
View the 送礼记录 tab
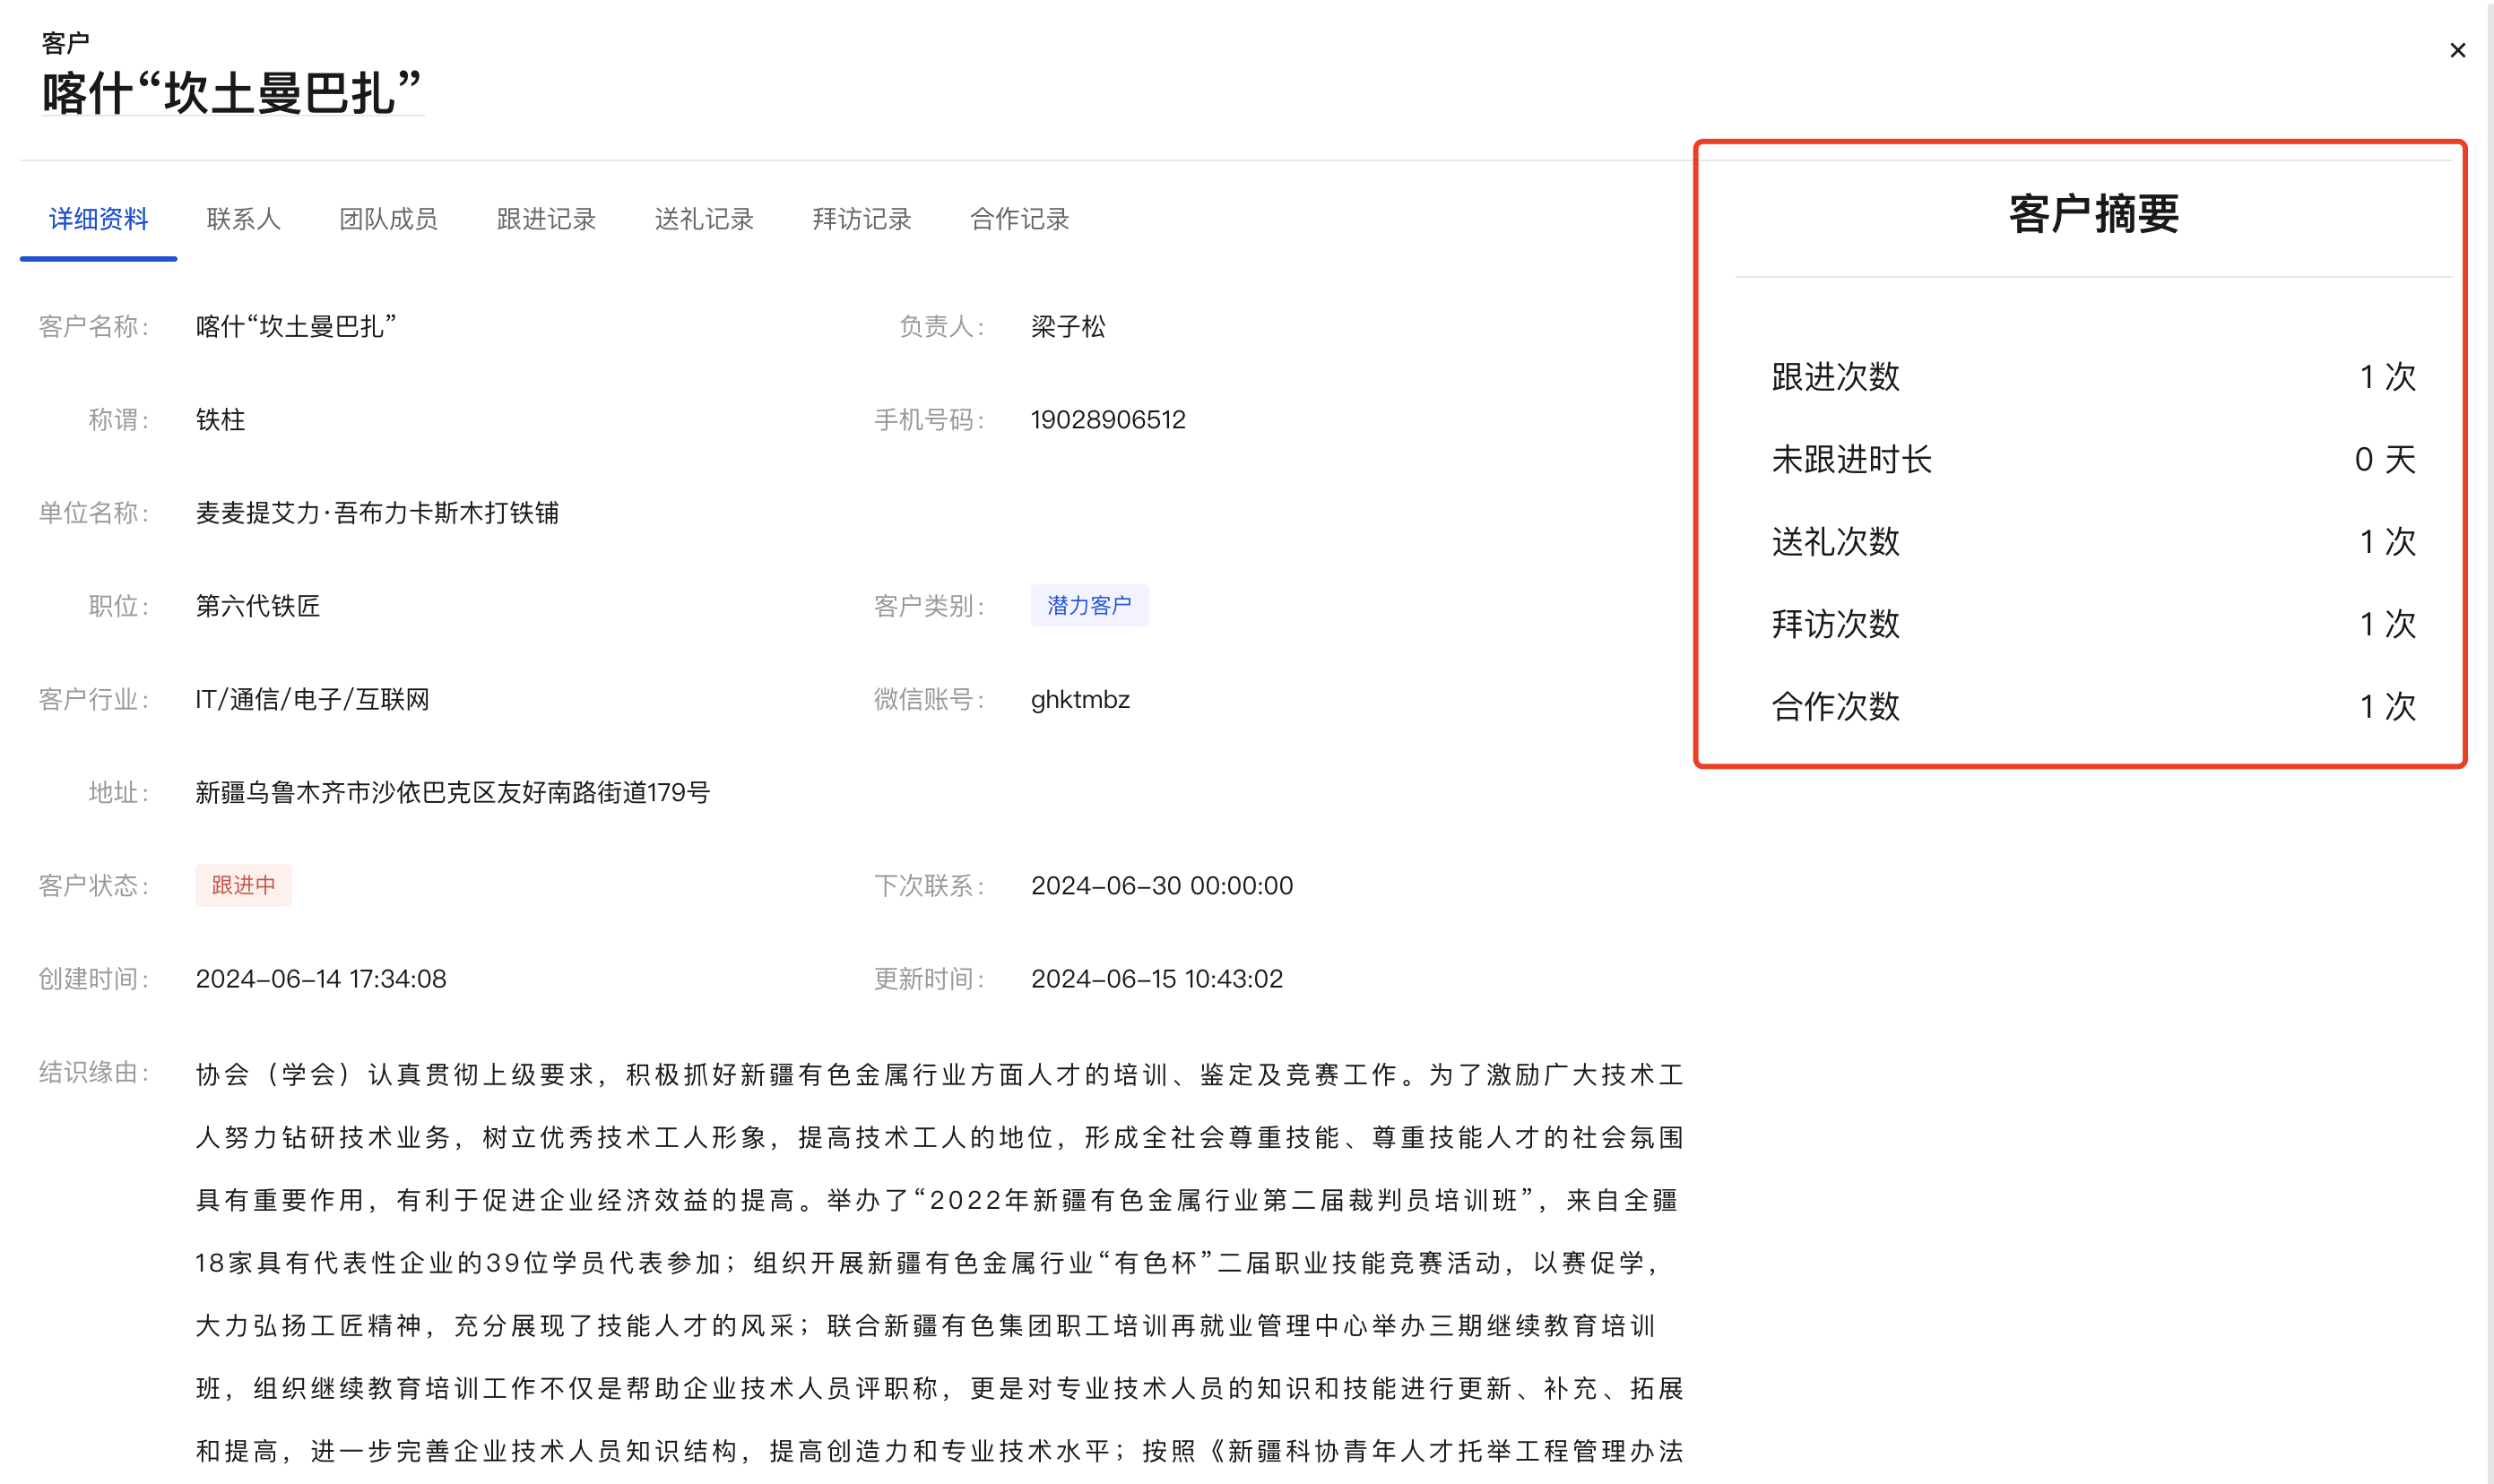pos(703,219)
